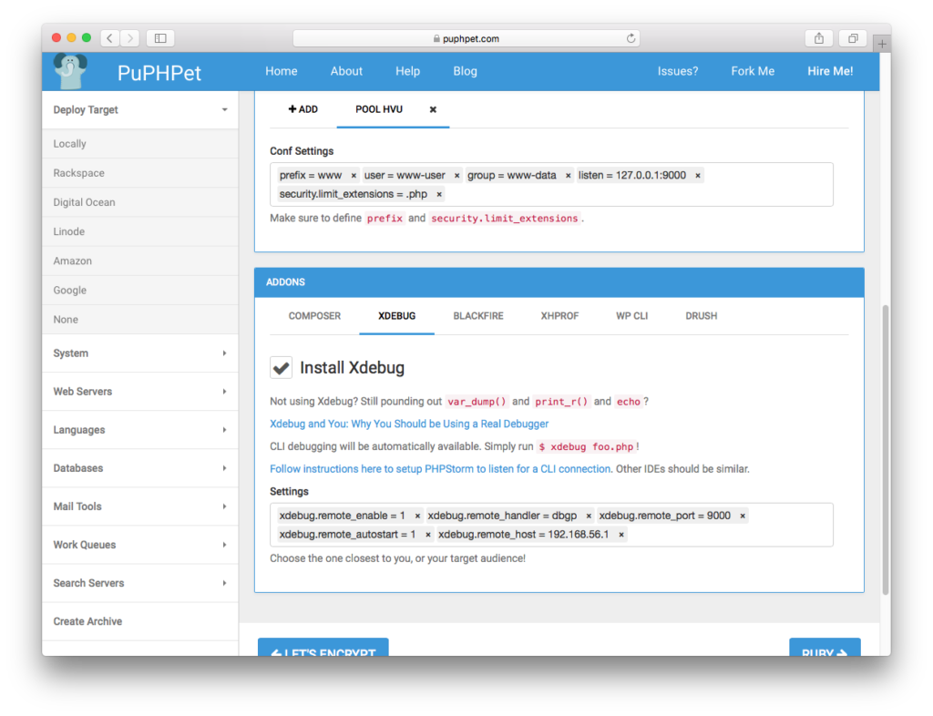This screenshot has width=933, height=716.
Task: Switch to the Xdebug addon tab
Action: click(397, 316)
